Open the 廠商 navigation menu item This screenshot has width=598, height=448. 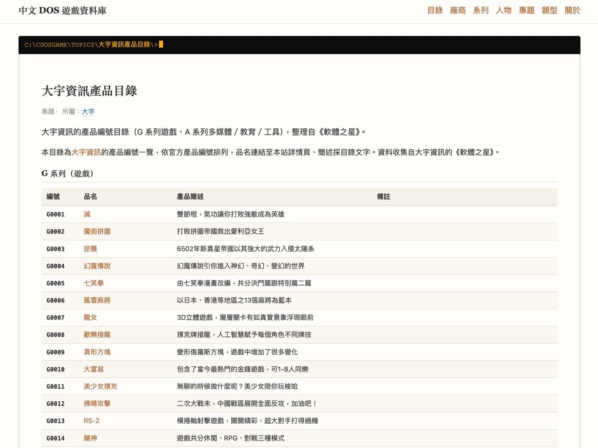(x=457, y=10)
